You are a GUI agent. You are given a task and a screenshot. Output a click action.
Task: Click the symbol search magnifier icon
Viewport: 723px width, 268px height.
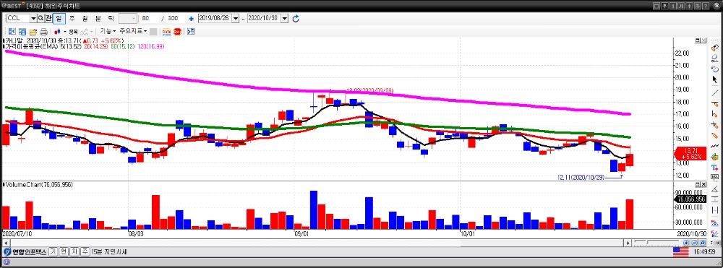(x=40, y=18)
